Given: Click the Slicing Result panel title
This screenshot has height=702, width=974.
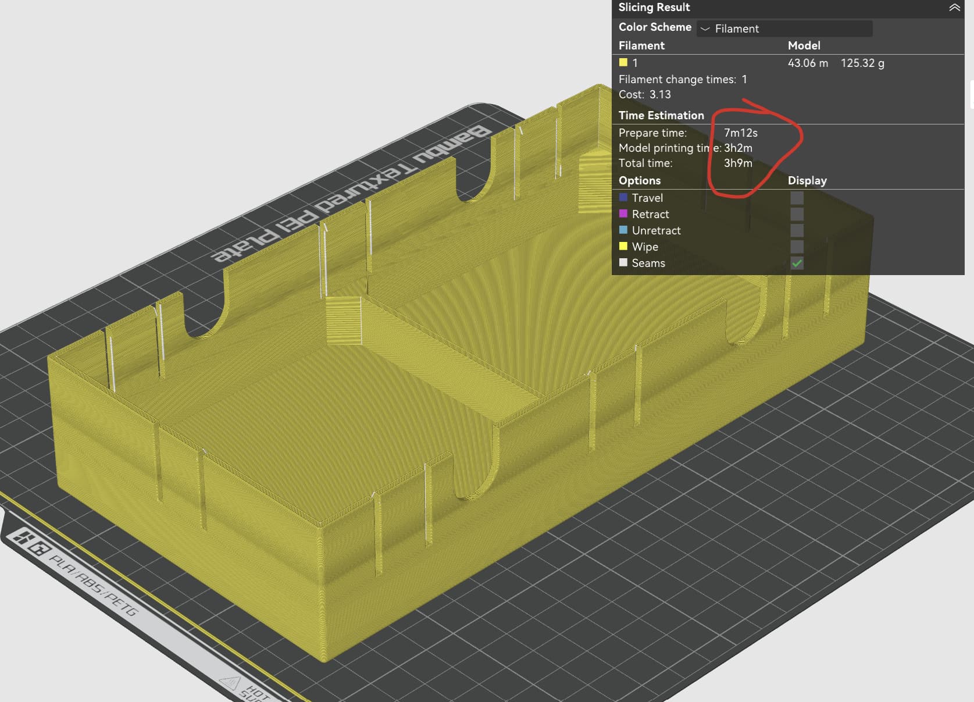Looking at the screenshot, I should 654,8.
